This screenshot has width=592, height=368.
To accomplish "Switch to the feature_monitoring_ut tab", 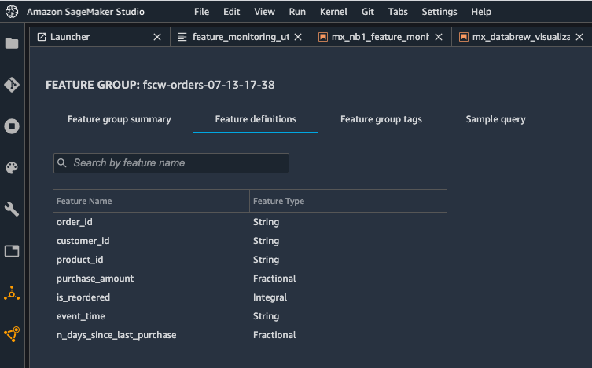I will coord(240,37).
